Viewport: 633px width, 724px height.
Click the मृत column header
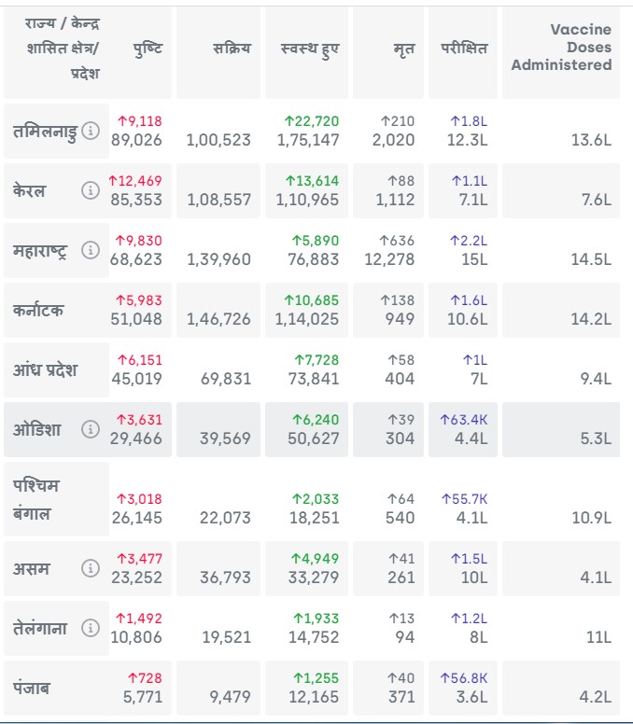(404, 49)
